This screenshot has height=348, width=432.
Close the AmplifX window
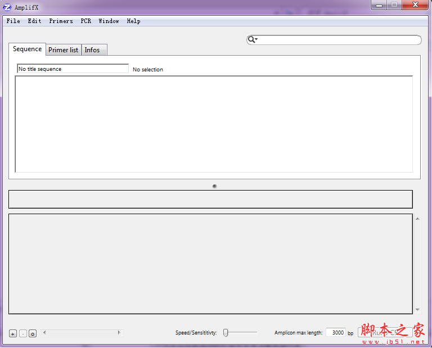pos(415,5)
